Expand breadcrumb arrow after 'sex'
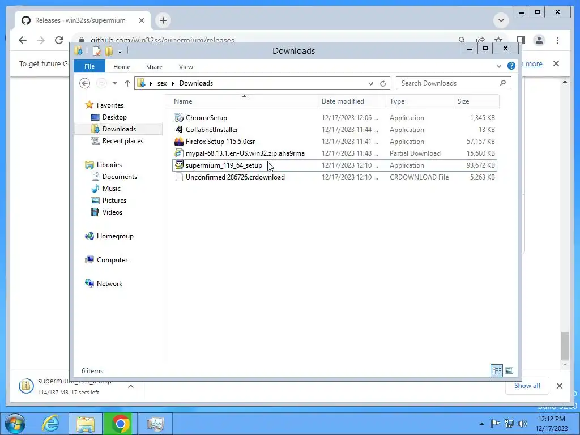 (x=173, y=83)
